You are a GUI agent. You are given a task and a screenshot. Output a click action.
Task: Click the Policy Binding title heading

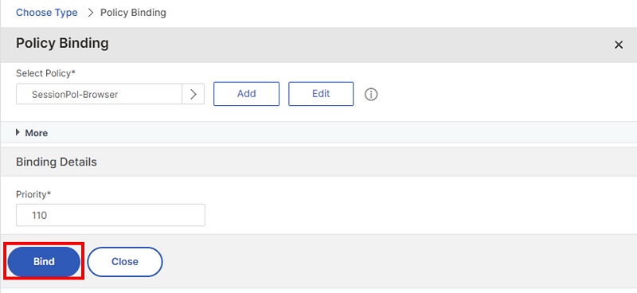click(62, 43)
